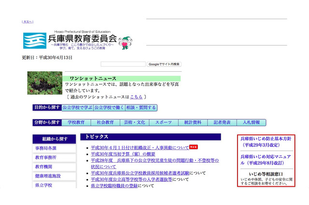Screen dimensions: 309x205
Task: Open the 芸術・文化 category
Action: (134, 122)
